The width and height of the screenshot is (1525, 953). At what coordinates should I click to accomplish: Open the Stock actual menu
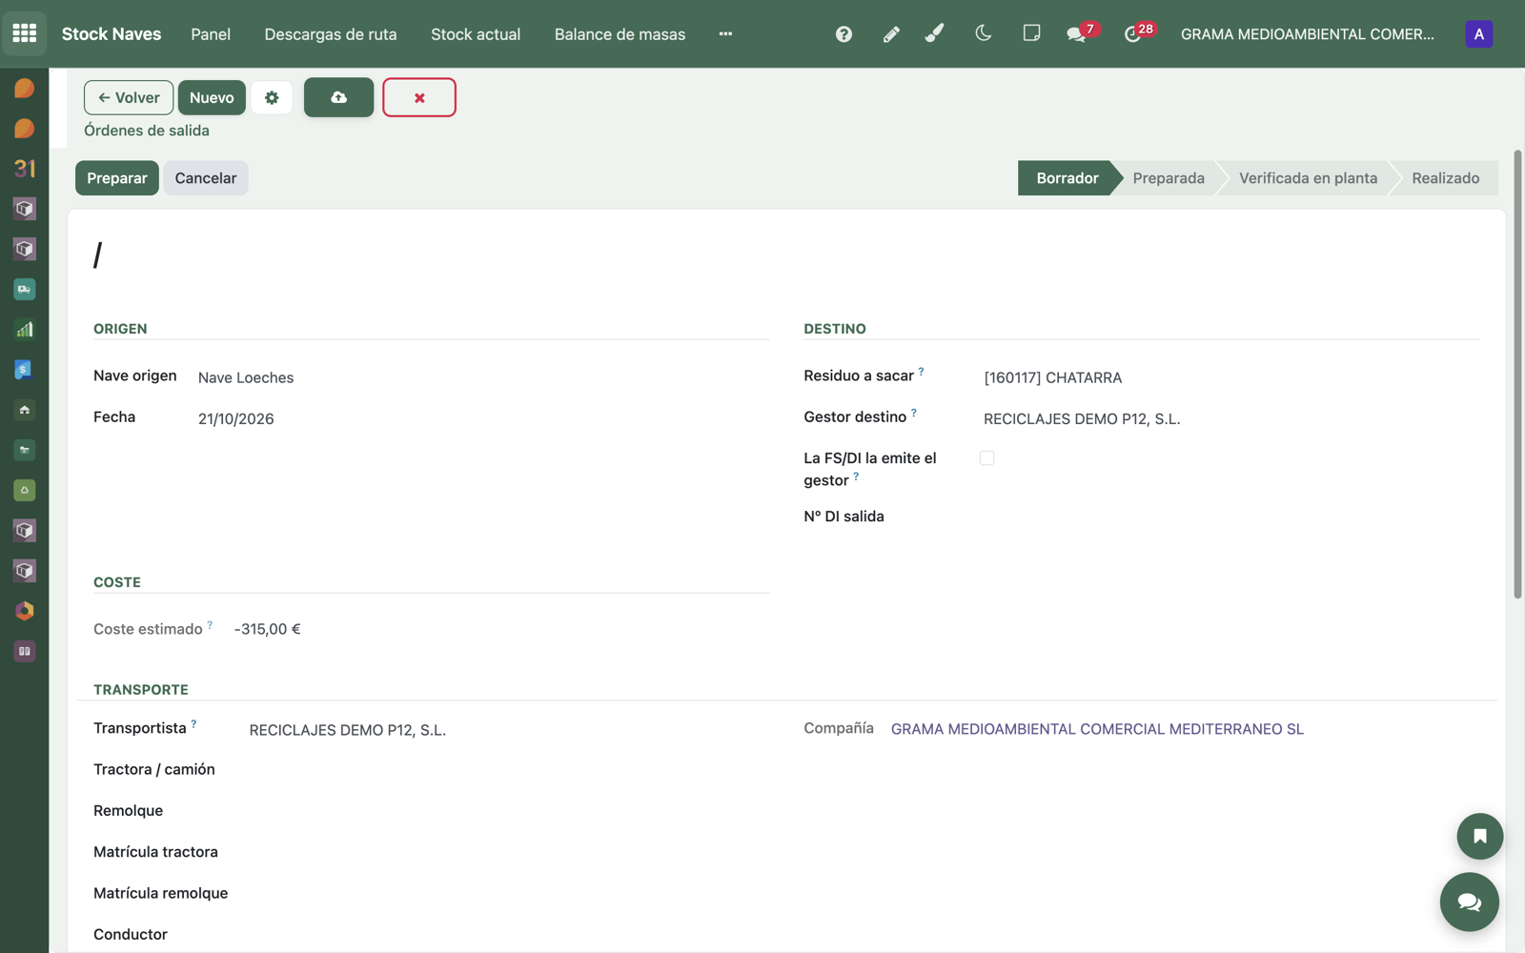476,34
